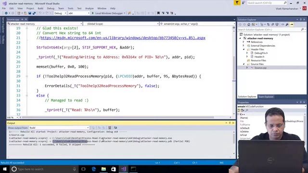Click the Save file toolbar icon
The width and height of the screenshot is (308, 173).
(30, 13)
